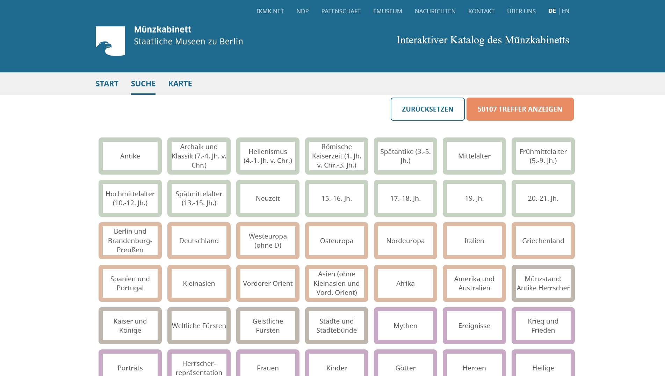
Task: Open the NACHRICHTEN page
Action: (x=435, y=11)
